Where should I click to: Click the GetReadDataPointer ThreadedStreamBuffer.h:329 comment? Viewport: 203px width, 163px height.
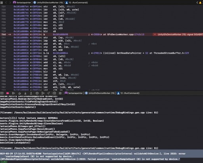coord(139,53)
